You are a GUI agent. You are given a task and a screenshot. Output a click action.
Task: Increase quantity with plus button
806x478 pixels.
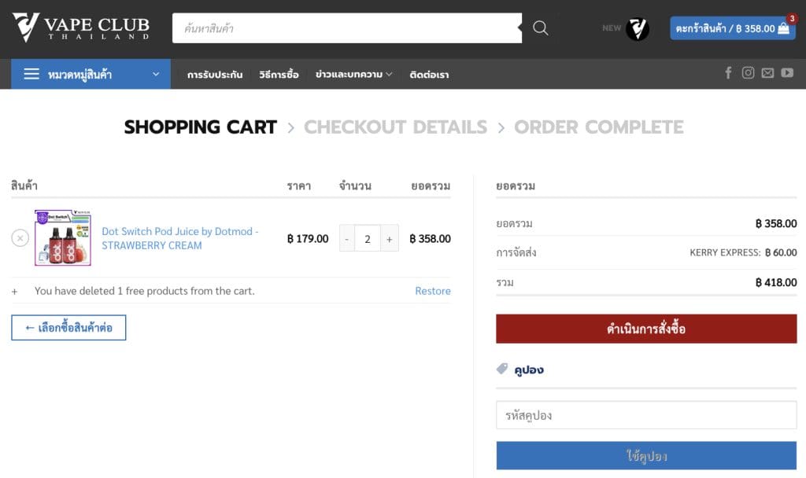coord(389,238)
